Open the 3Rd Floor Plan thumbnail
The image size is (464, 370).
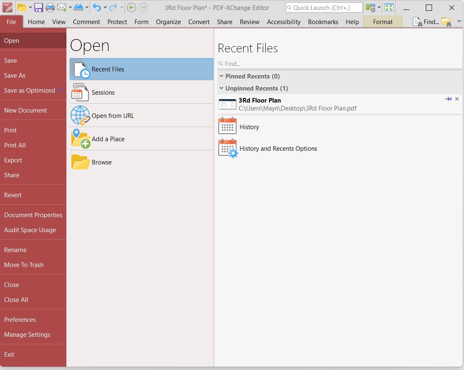[x=227, y=104]
